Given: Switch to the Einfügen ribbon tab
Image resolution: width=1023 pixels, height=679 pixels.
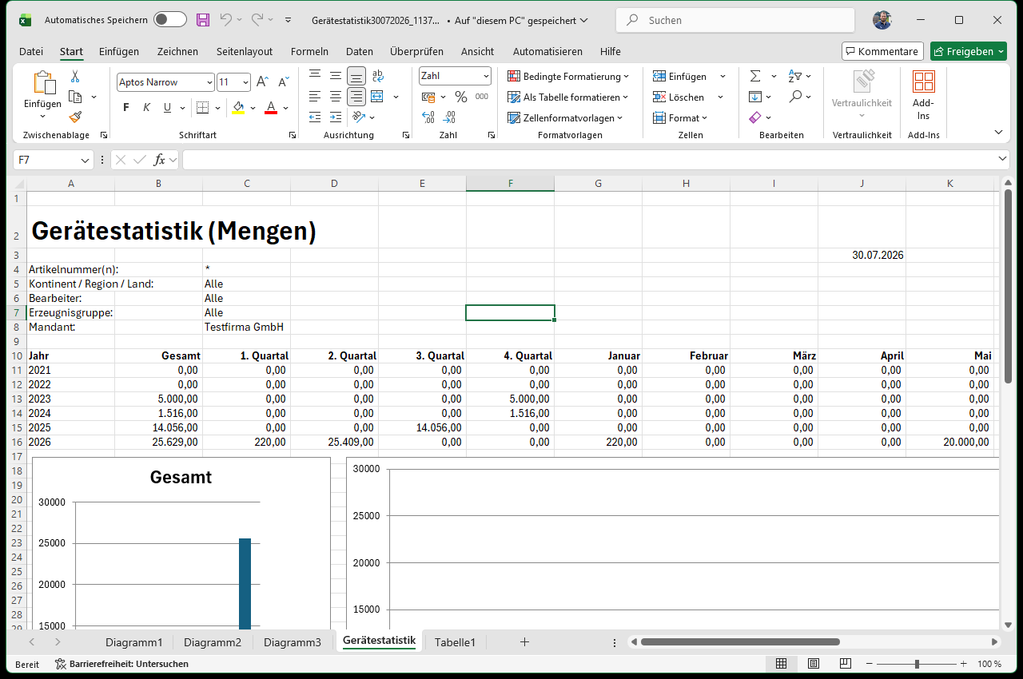Looking at the screenshot, I should click(x=119, y=51).
